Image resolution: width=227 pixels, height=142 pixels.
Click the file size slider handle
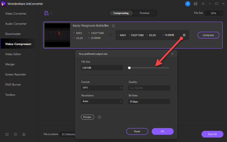pos(129,68)
